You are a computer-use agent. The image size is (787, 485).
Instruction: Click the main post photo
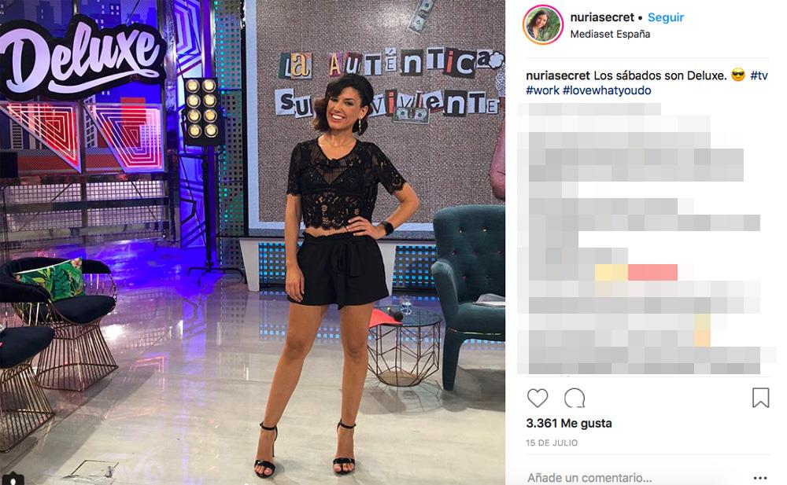pyautogui.click(x=253, y=242)
